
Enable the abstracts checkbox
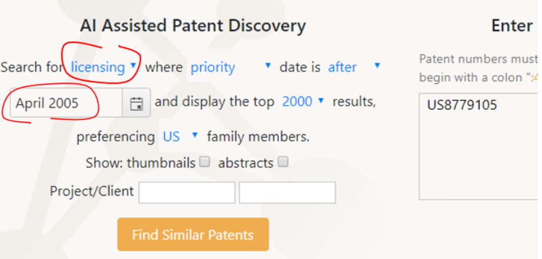click(x=284, y=162)
